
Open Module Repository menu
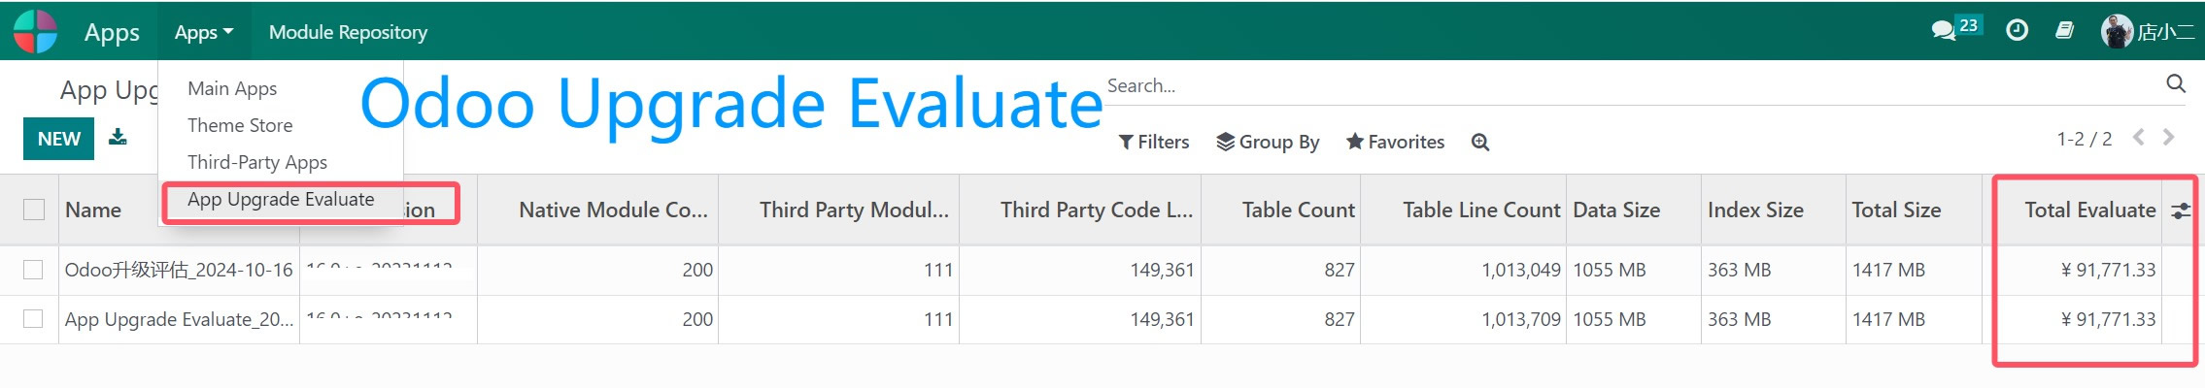pyautogui.click(x=348, y=32)
